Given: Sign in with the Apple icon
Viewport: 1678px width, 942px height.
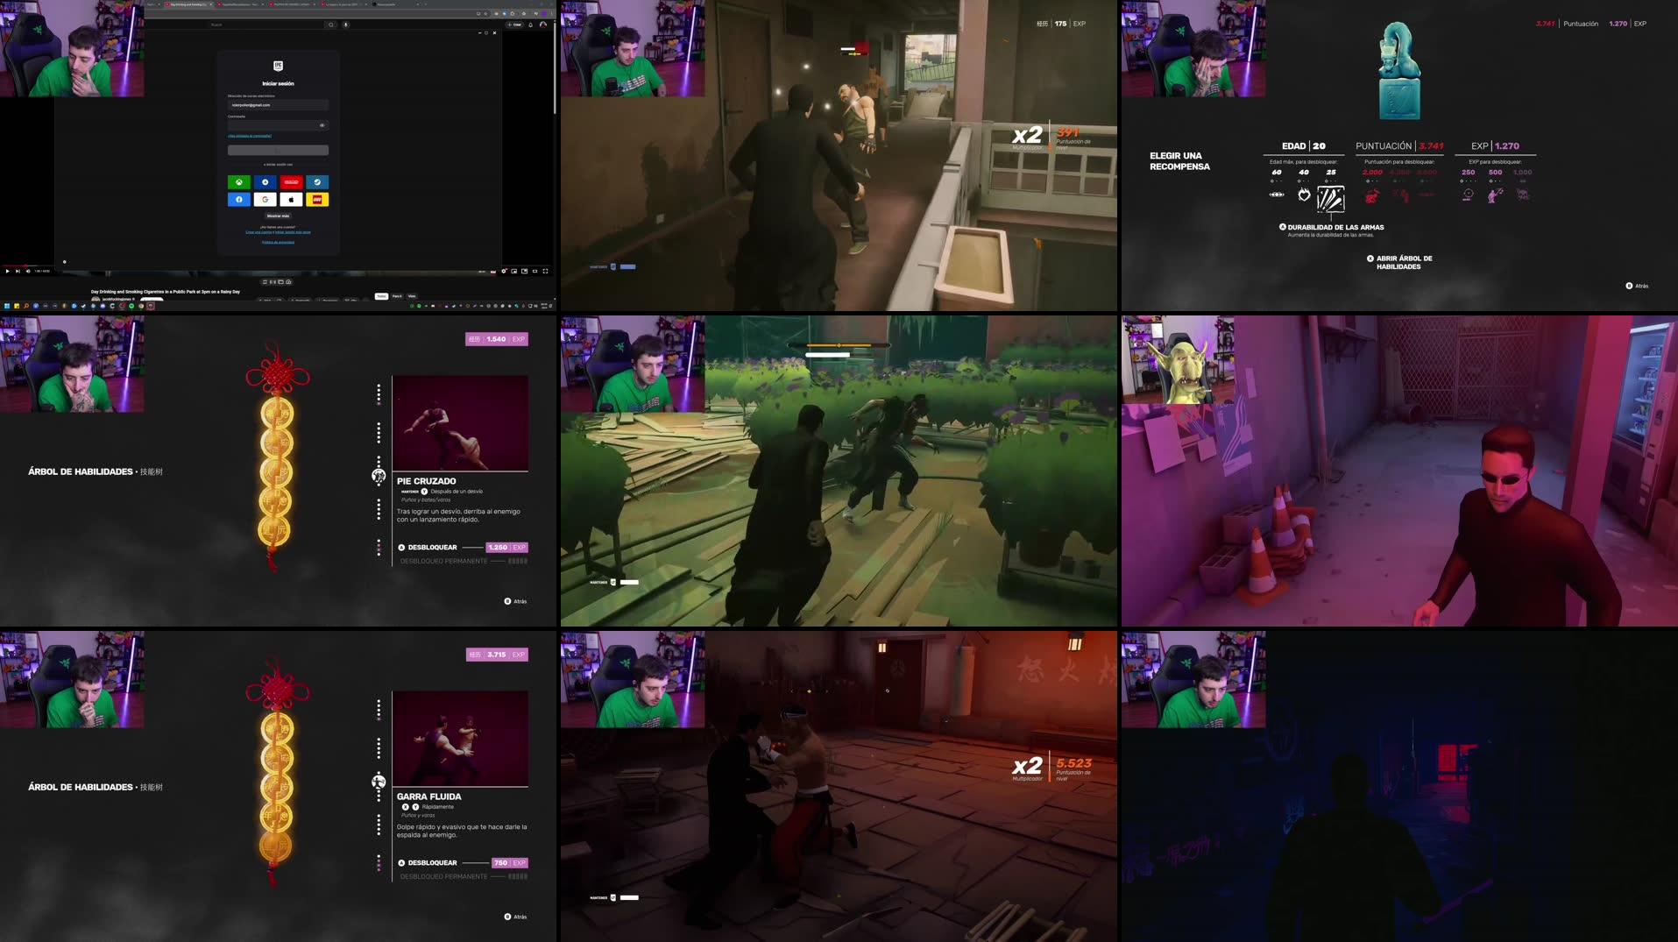Looking at the screenshot, I should coord(291,200).
